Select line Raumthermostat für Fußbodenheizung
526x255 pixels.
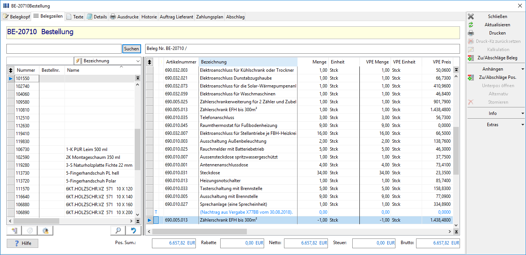(x=299, y=125)
